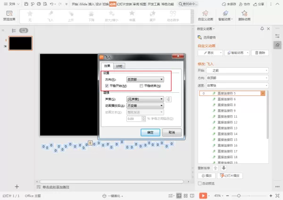The width and height of the screenshot is (283, 200).
Task: Click 播放 play button in animation pane
Action: 207,176
